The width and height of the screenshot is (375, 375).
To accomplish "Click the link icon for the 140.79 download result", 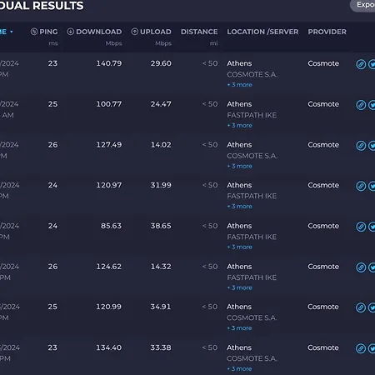I will [x=361, y=64].
